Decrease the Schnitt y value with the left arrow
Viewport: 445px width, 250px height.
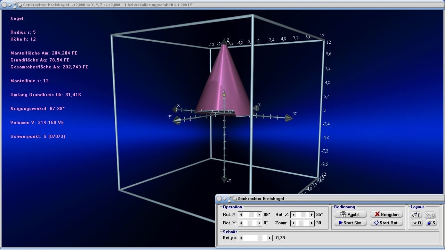(241, 238)
